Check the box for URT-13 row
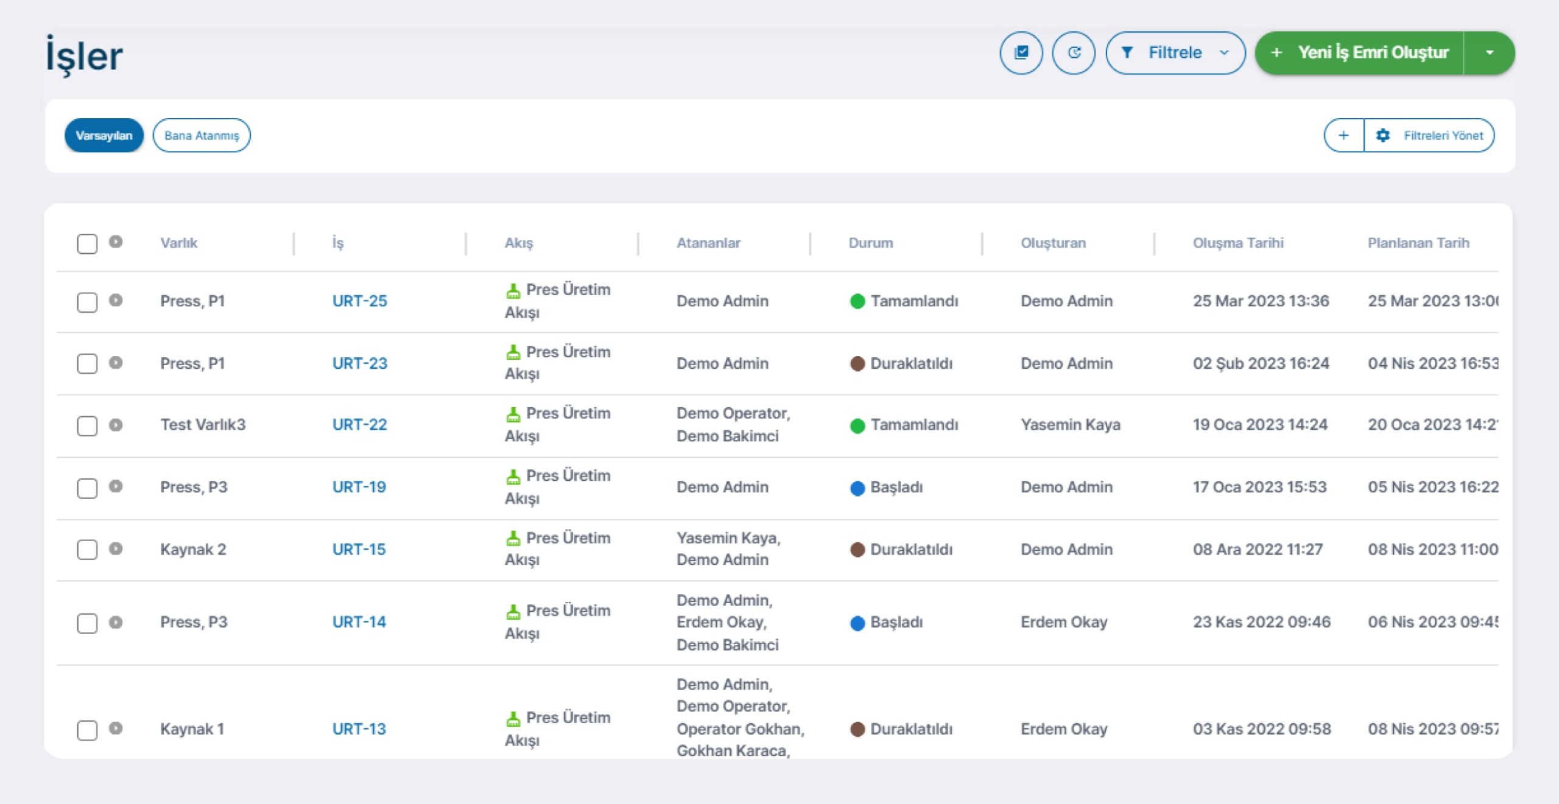 click(87, 730)
